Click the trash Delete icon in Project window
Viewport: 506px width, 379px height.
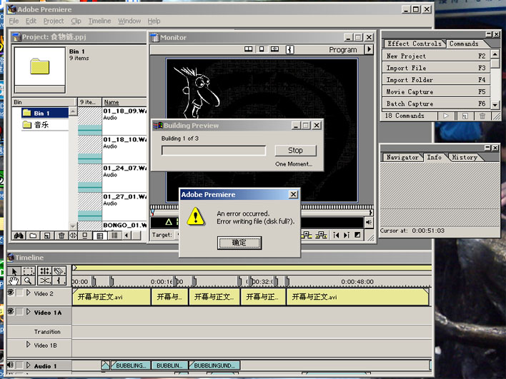coord(61,236)
